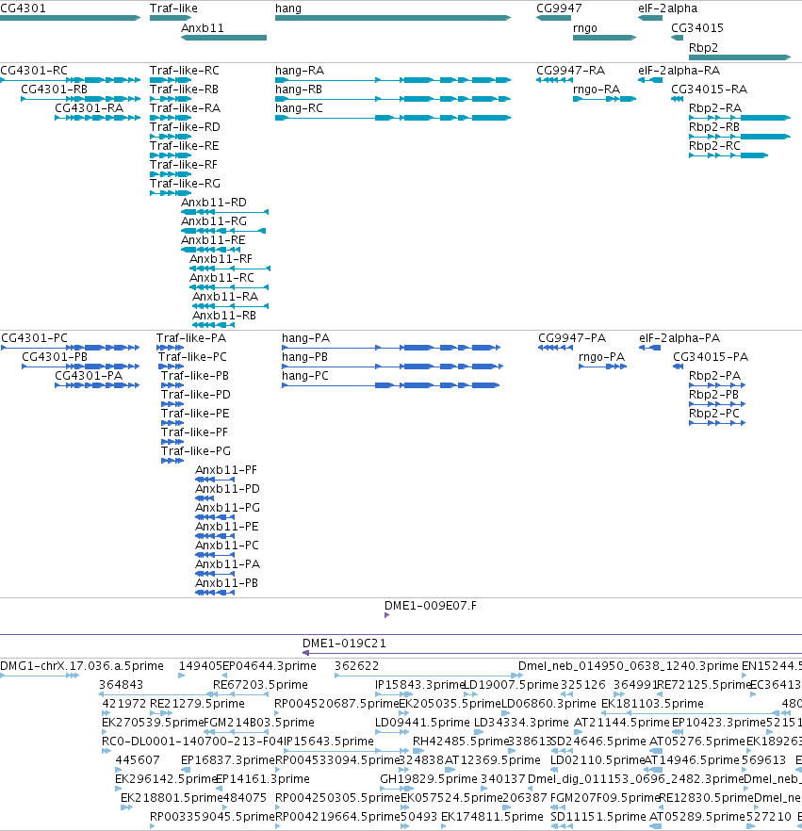This screenshot has height=831, width=802.
Task: Click protein CG34015-PA label
Action: pos(711,357)
